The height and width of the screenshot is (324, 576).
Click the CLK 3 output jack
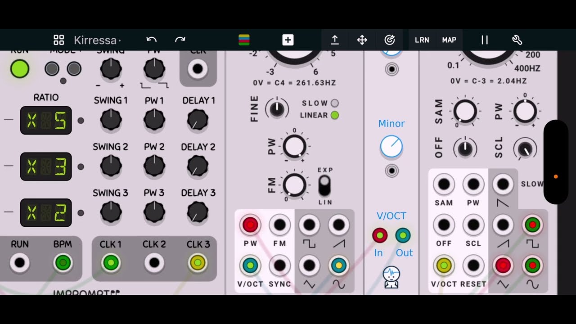(198, 263)
